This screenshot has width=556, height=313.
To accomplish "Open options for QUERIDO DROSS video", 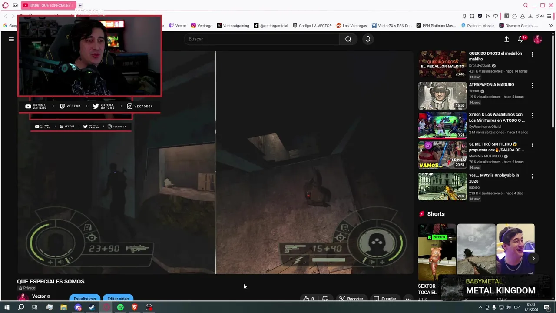I will [x=532, y=54].
